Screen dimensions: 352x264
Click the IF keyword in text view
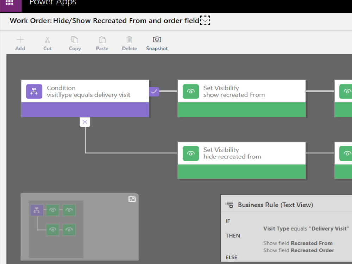228,221
